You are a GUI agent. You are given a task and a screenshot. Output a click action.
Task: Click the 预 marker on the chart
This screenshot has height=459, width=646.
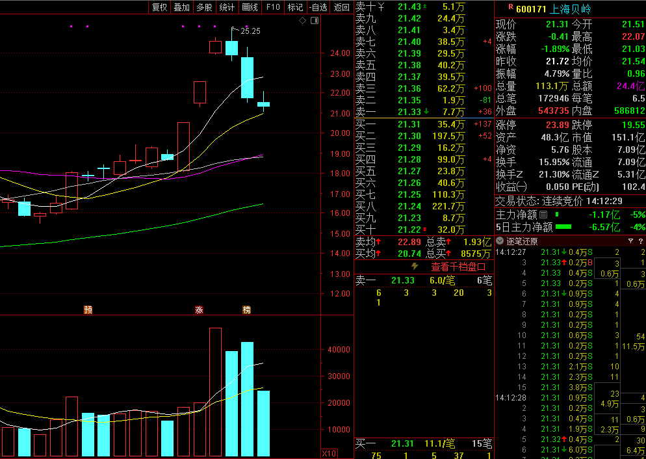point(88,309)
